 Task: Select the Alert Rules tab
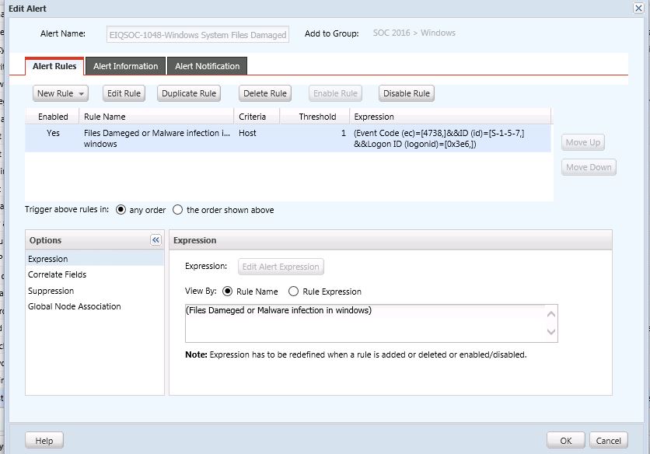(54, 66)
